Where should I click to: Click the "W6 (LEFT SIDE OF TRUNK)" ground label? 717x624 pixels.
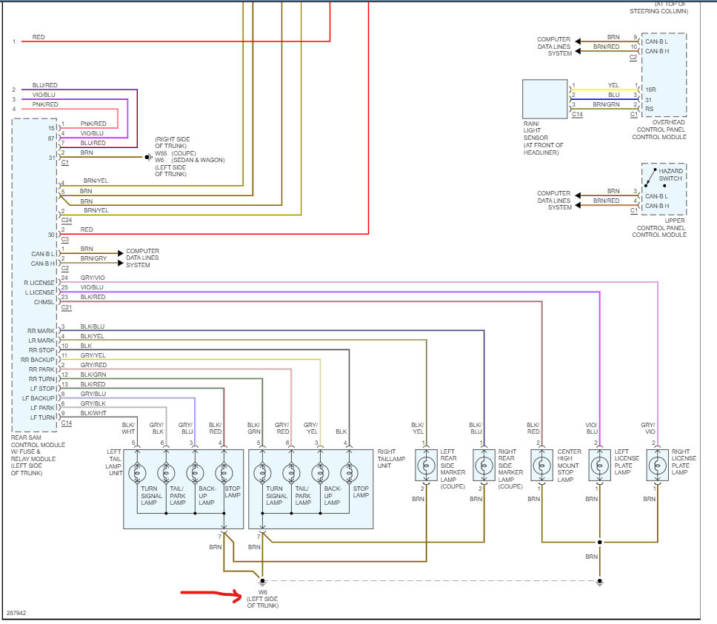pyautogui.click(x=262, y=599)
